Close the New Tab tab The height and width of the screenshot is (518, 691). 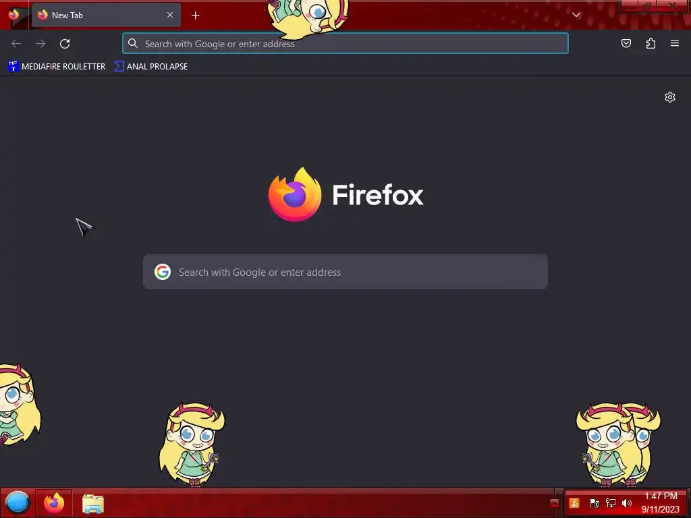[170, 15]
